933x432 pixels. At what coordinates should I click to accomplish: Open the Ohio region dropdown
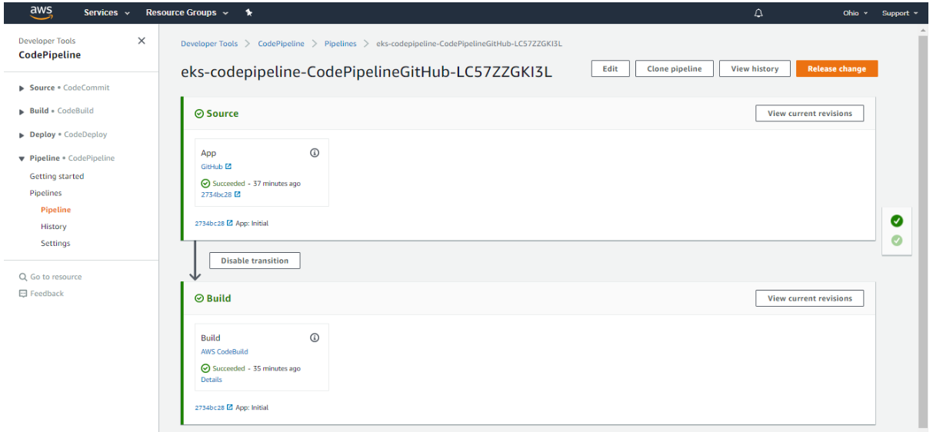click(x=855, y=13)
